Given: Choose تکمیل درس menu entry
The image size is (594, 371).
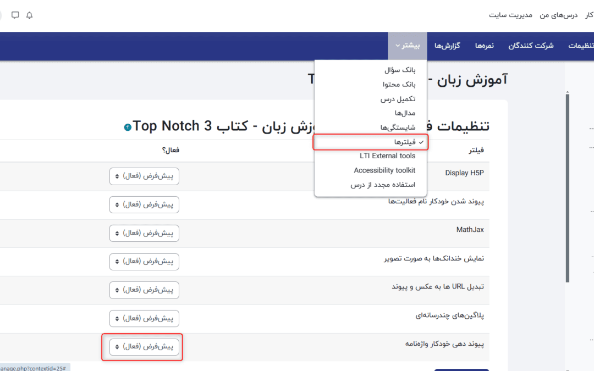Looking at the screenshot, I should tap(398, 99).
